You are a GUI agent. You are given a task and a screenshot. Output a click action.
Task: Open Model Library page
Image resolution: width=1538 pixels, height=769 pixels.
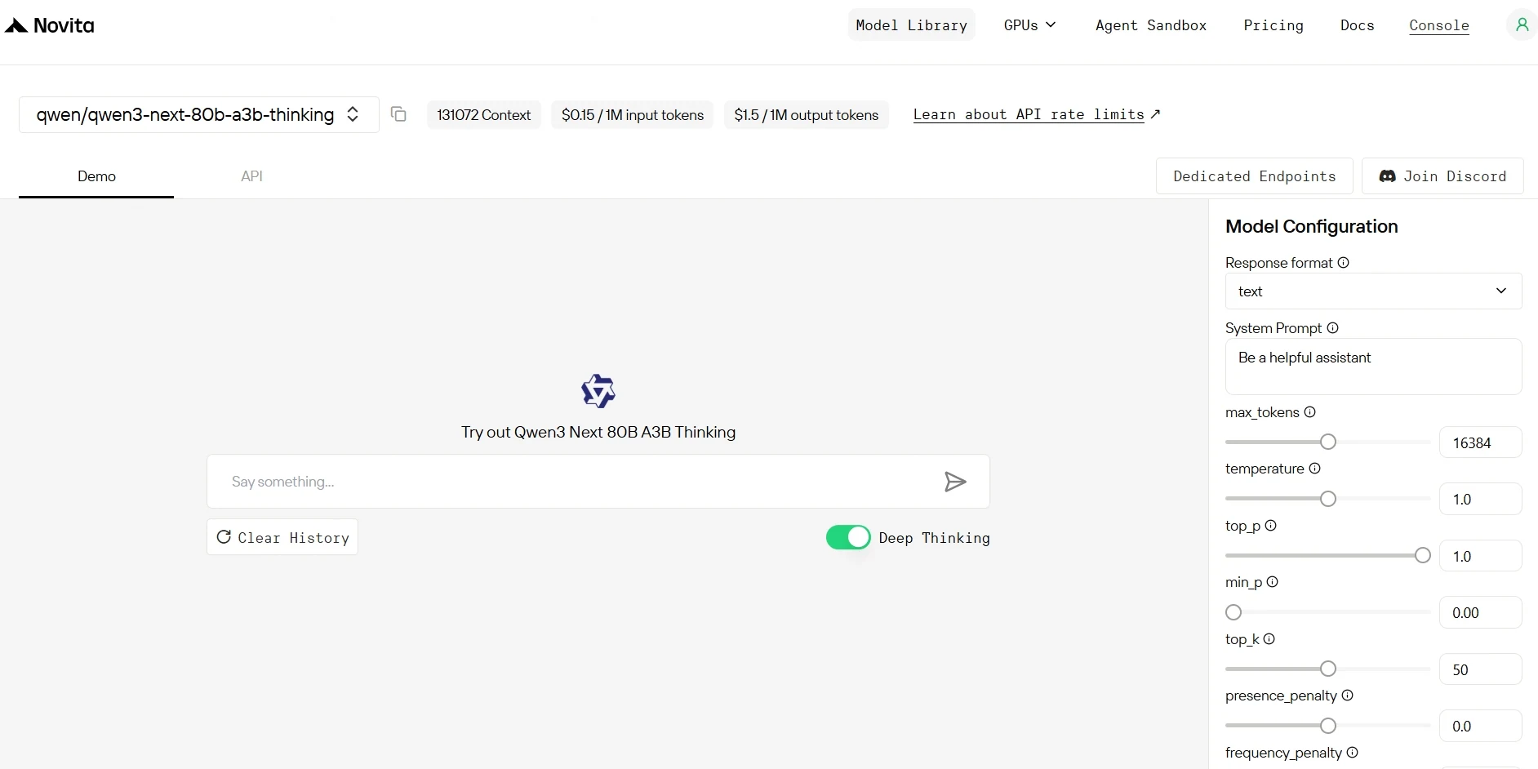pos(911,25)
